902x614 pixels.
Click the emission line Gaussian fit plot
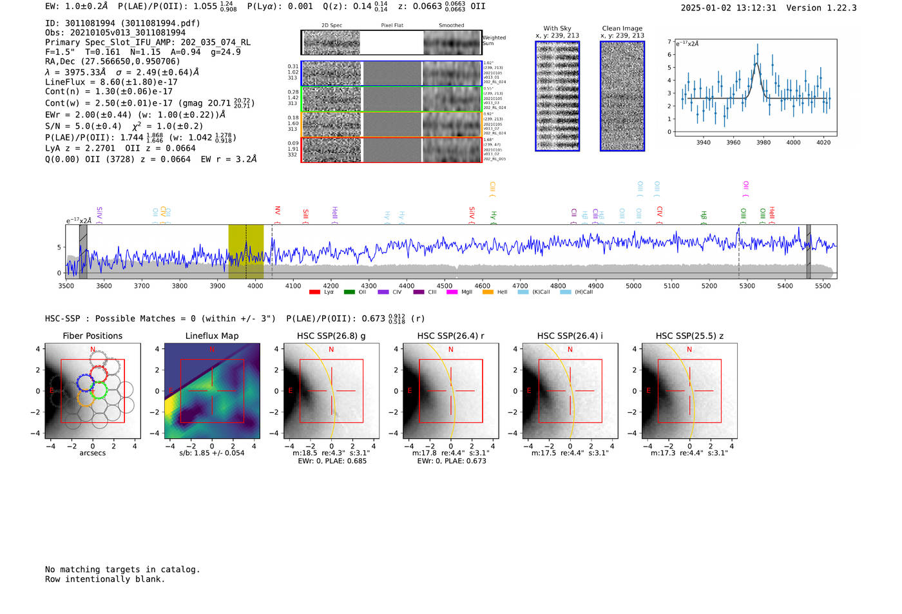[x=755, y=88]
